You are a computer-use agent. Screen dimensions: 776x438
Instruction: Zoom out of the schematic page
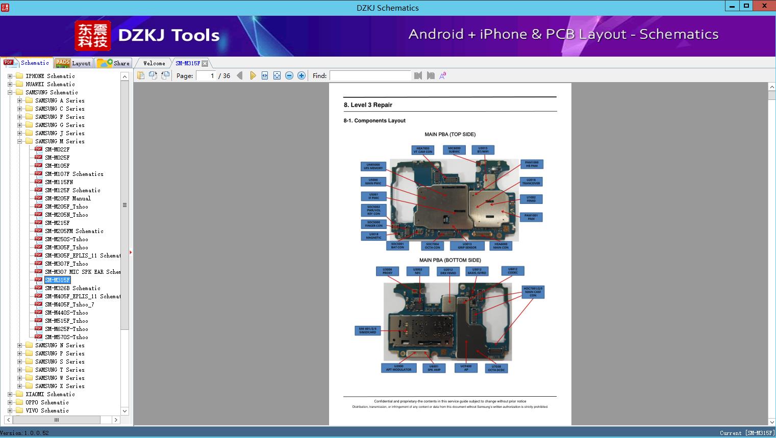[289, 75]
